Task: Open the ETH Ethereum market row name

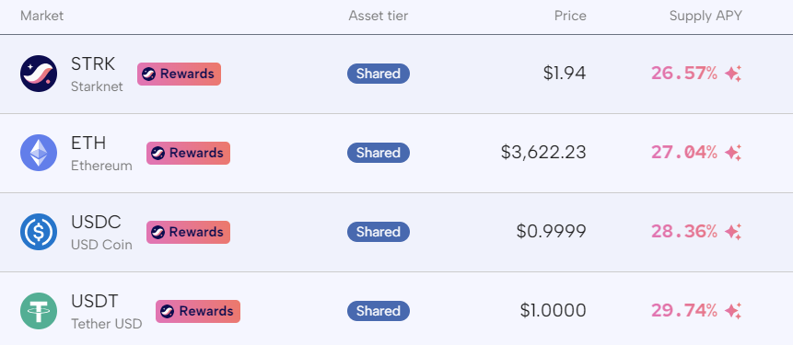Action: pos(101,153)
